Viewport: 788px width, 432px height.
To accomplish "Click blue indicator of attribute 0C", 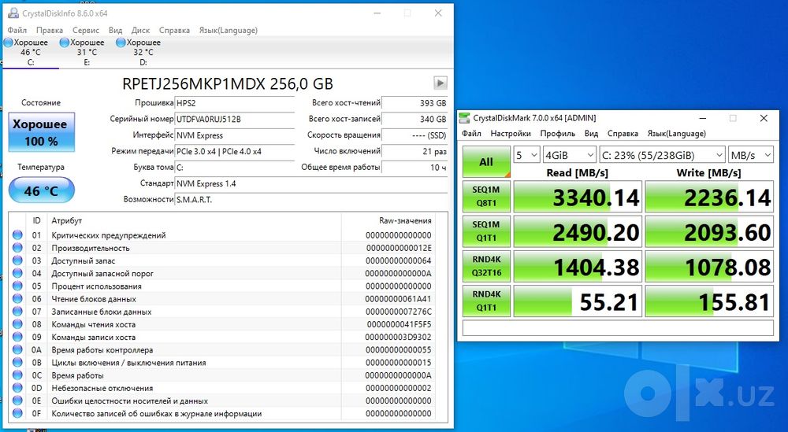I will [17, 375].
